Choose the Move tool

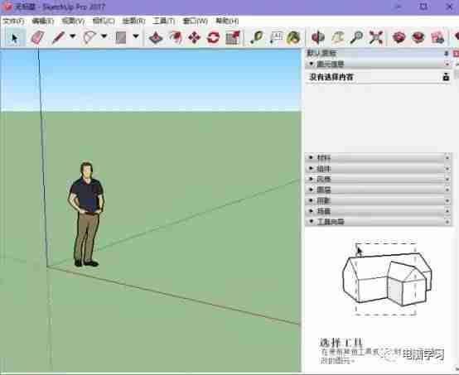tap(195, 37)
